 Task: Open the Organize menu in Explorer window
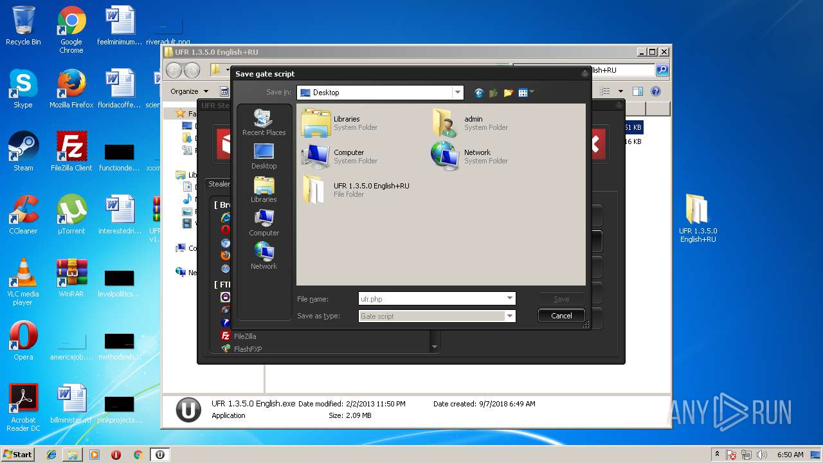click(x=189, y=91)
